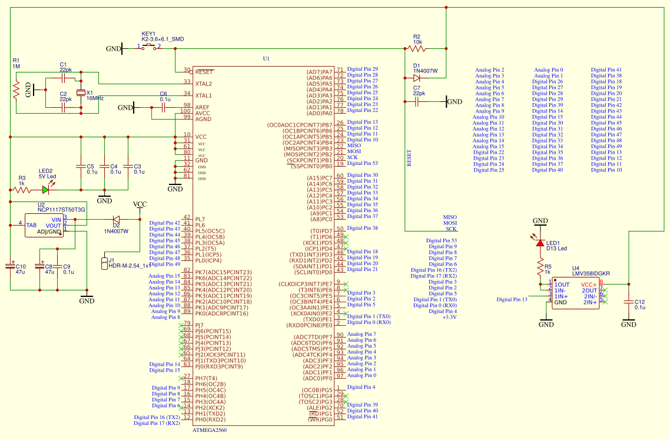Select the VCC power label above J1
The image size is (670, 439).
tap(140, 204)
